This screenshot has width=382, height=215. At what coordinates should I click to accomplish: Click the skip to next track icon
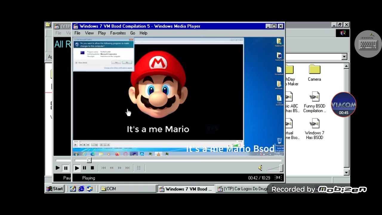pos(128,168)
